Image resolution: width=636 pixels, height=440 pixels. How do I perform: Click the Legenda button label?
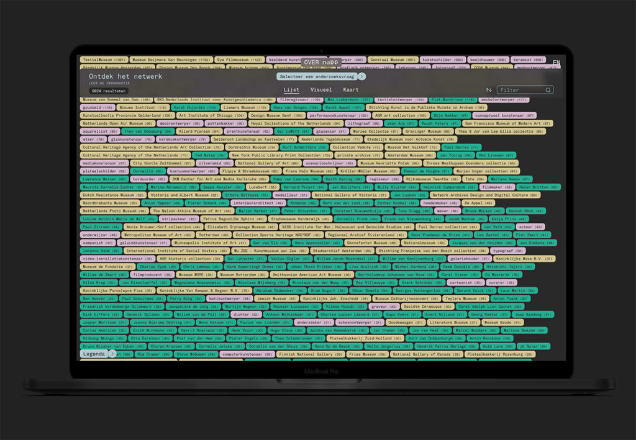click(94, 354)
